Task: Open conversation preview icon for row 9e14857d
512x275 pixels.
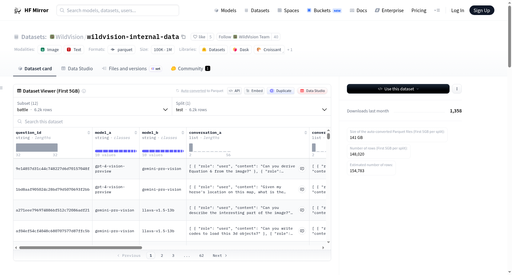Action: pos(302,169)
